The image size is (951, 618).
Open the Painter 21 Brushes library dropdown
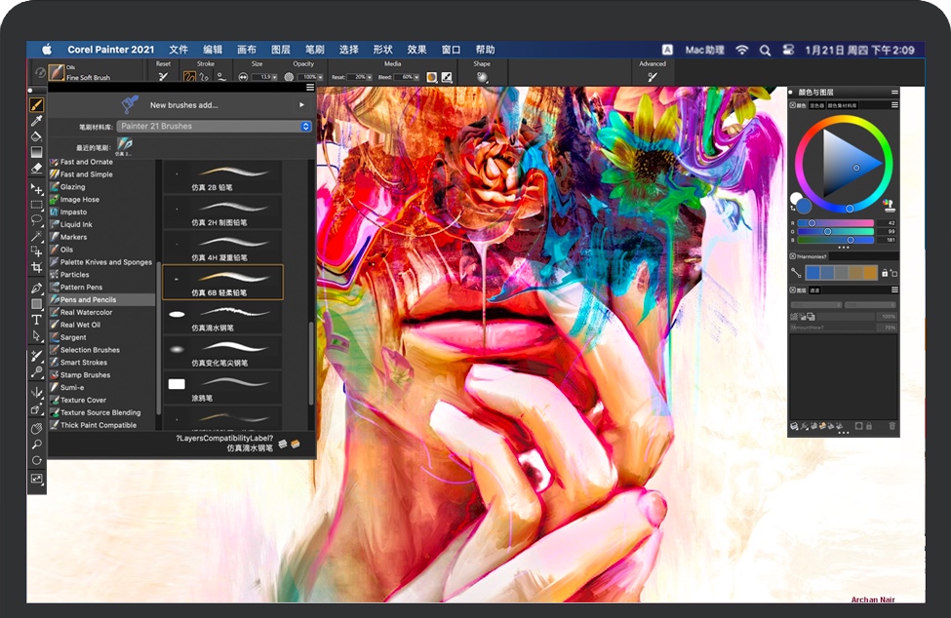coord(214,127)
